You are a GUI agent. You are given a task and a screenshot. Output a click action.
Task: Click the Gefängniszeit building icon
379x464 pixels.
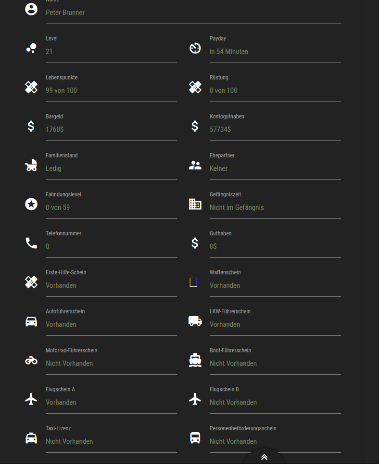pyautogui.click(x=195, y=204)
